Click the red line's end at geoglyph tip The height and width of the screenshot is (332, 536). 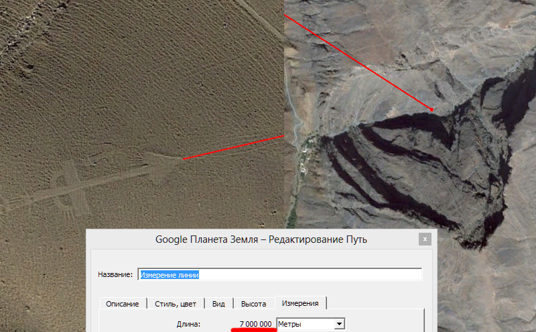184,159
